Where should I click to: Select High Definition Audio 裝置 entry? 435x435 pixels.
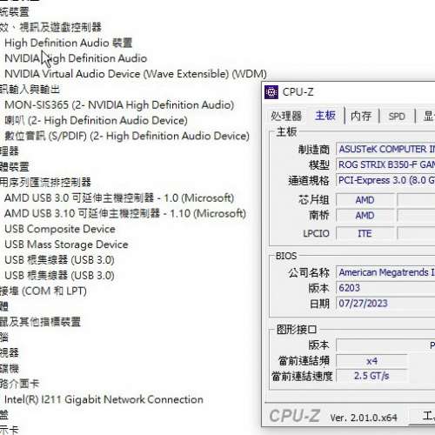[69, 43]
